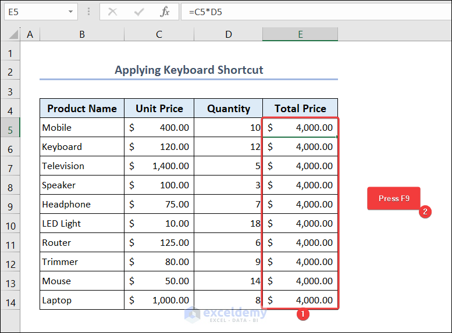Click the Enter checkmark formula bar icon

tap(139, 12)
